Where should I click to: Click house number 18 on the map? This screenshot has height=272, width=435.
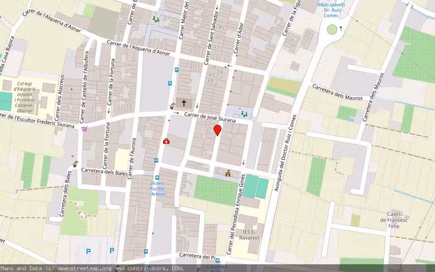[220, 72]
